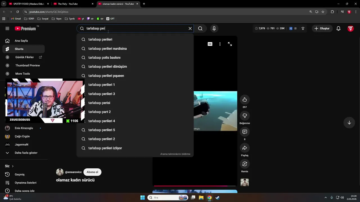This screenshot has width=360, height=202.
Task: Go to next short with down arrow
Action: click(x=349, y=123)
